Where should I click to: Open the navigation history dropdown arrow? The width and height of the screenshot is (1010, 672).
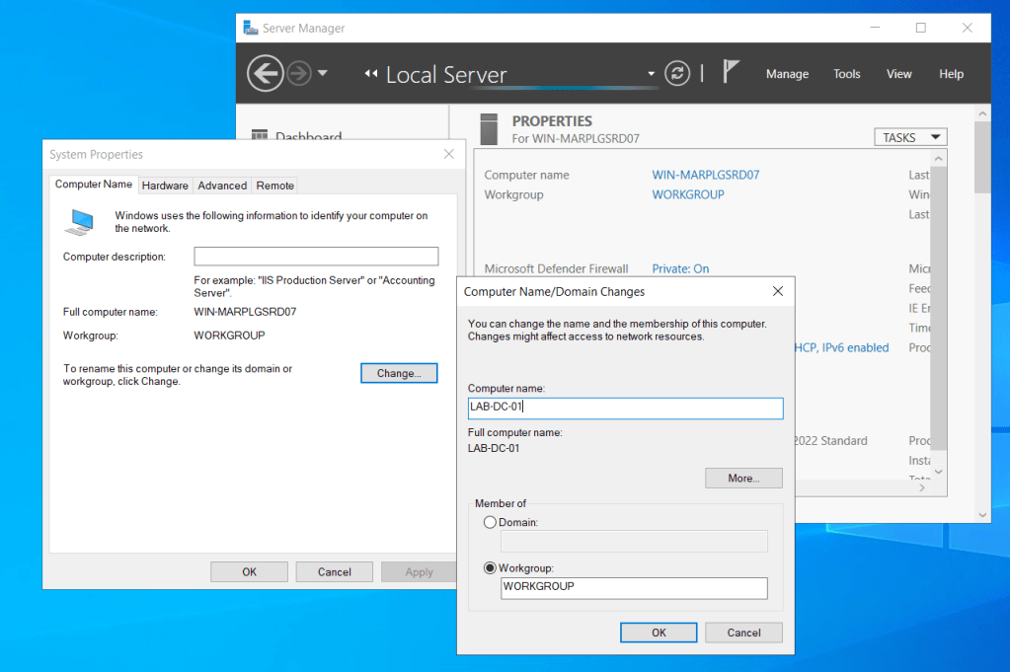tap(323, 74)
